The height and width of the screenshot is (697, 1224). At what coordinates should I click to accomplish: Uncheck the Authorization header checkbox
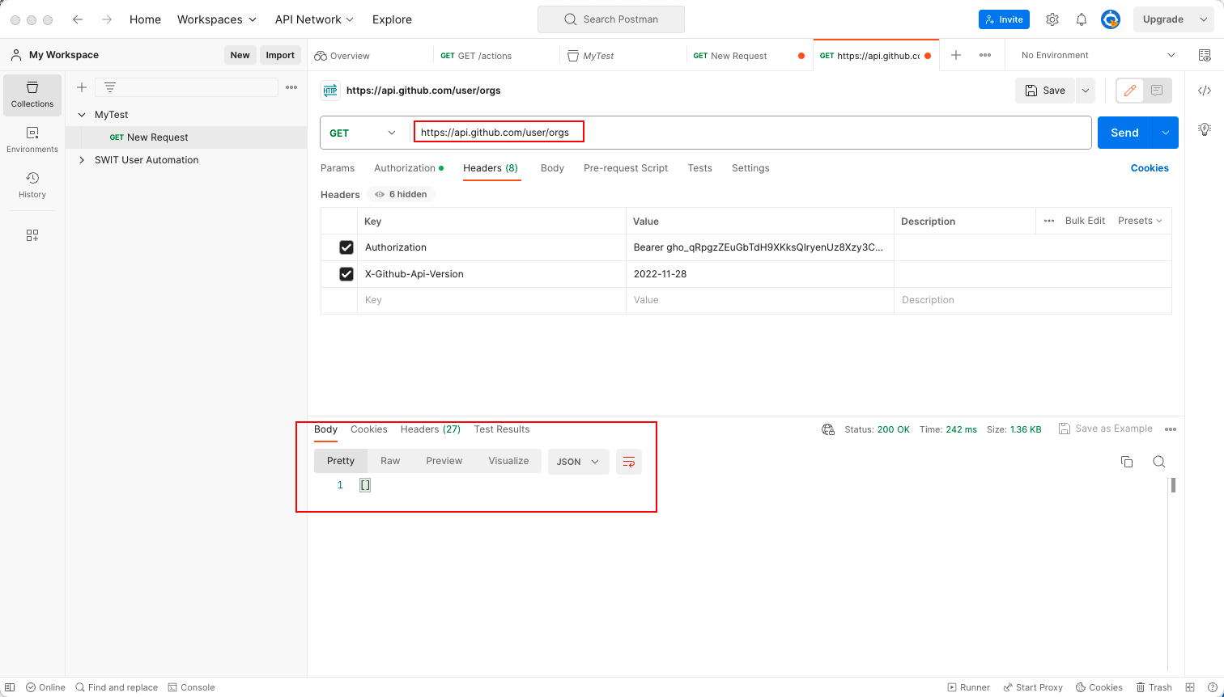click(x=346, y=247)
